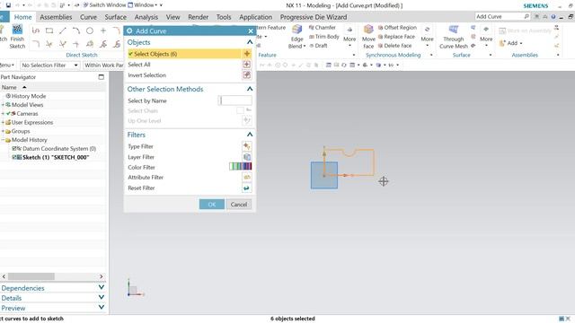This screenshot has height=323, width=575.
Task: Click the Finish Sketch icon
Action: pos(17,30)
